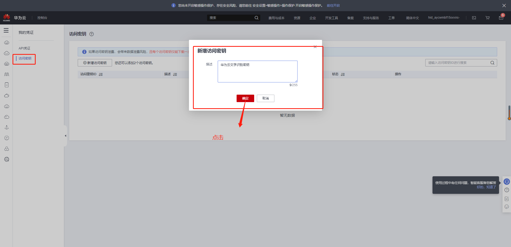Click the 新增访问密钥 button
The height and width of the screenshot is (247, 511).
[x=95, y=63]
